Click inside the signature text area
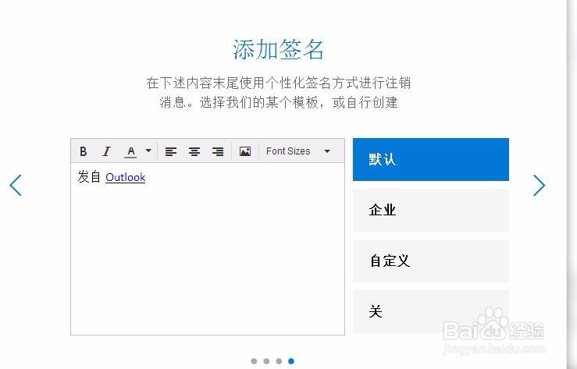Image resolution: width=577 pixels, height=369 pixels. coord(208,248)
